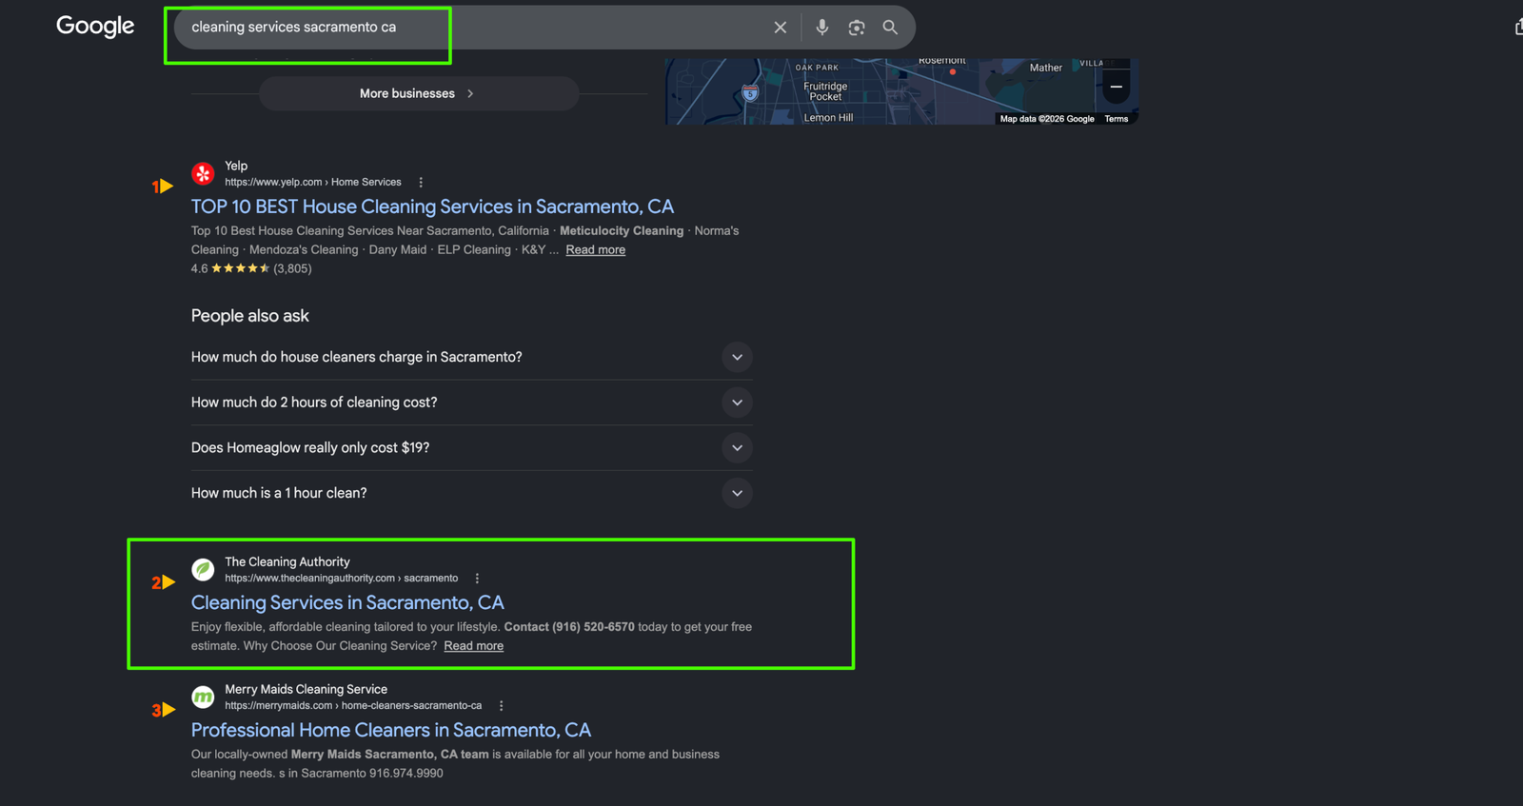Open "Cleaning Services in Sacramento, CA" result
The width and height of the screenshot is (1523, 806).
coord(347,602)
